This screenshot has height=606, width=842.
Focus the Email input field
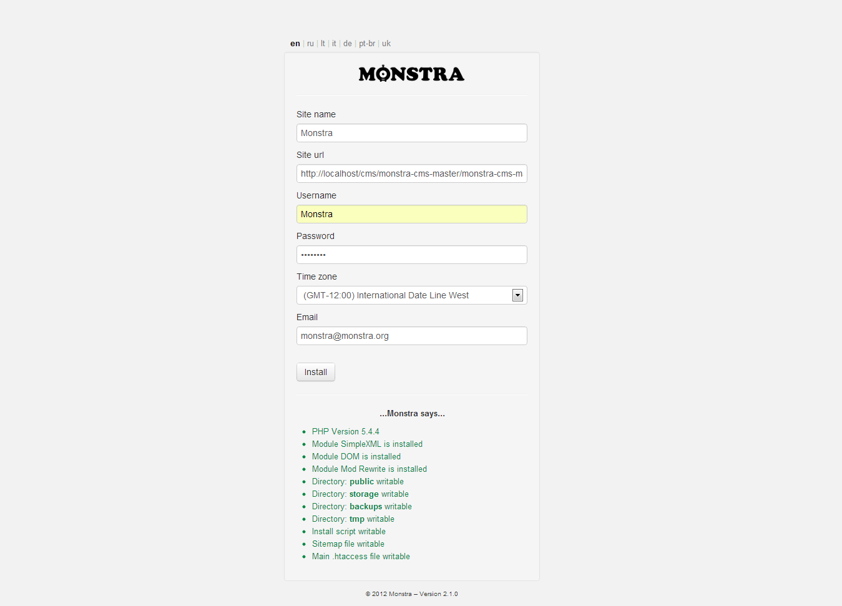click(411, 336)
